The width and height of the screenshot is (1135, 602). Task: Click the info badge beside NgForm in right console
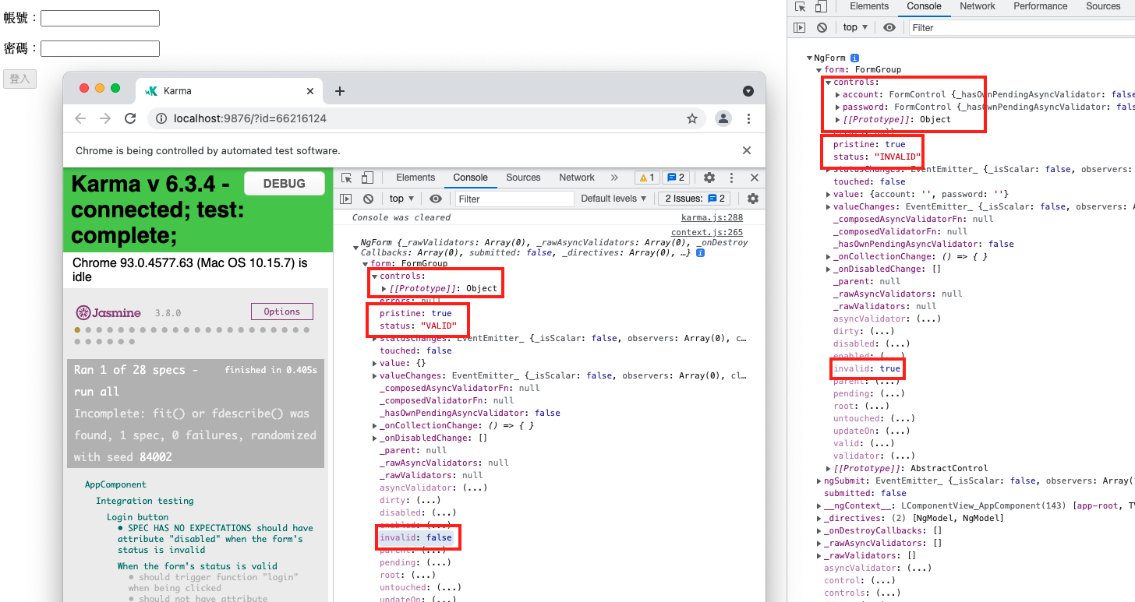pyautogui.click(x=854, y=58)
